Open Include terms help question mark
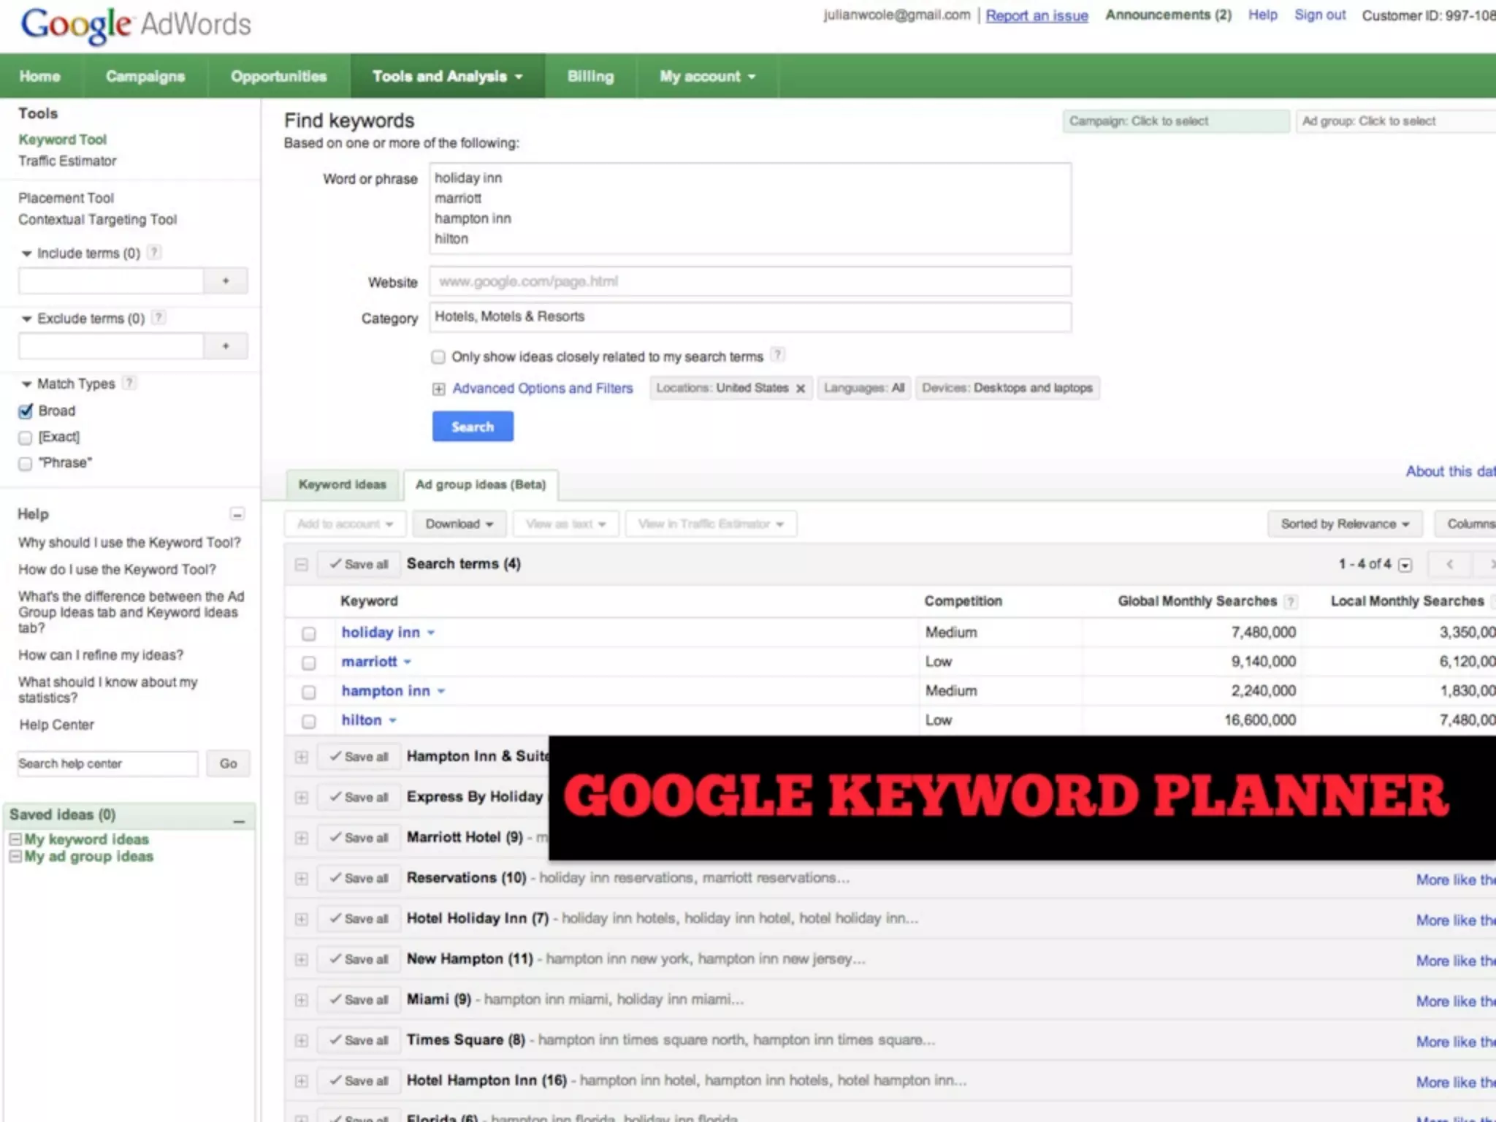This screenshot has height=1122, width=1496. [x=153, y=253]
